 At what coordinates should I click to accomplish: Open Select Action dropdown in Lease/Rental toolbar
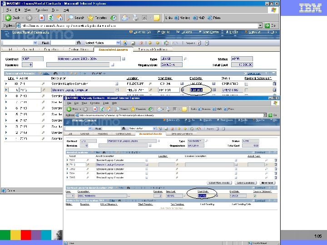[x=118, y=43]
